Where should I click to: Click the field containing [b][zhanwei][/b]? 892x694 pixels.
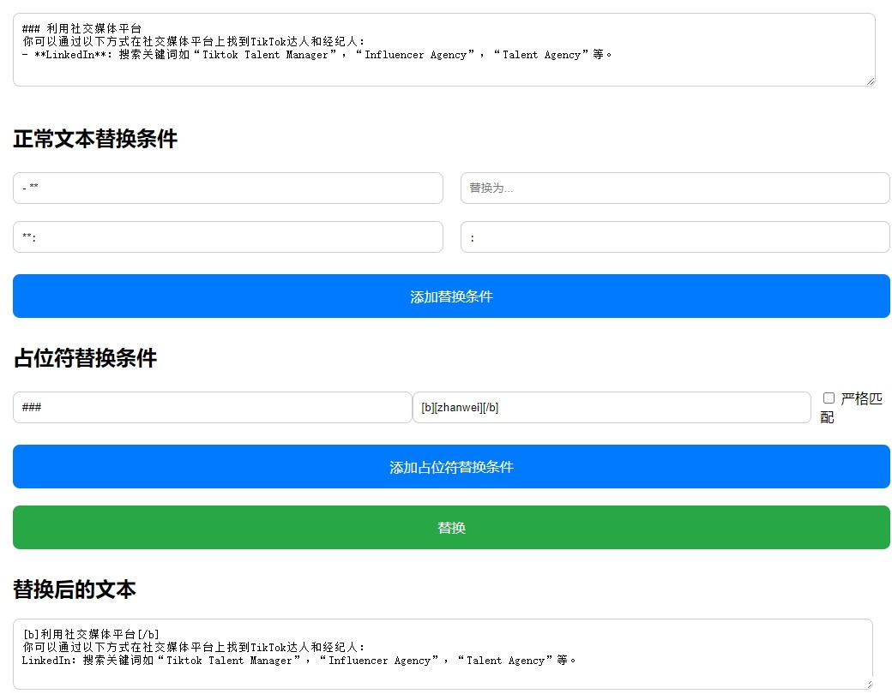[612, 408]
